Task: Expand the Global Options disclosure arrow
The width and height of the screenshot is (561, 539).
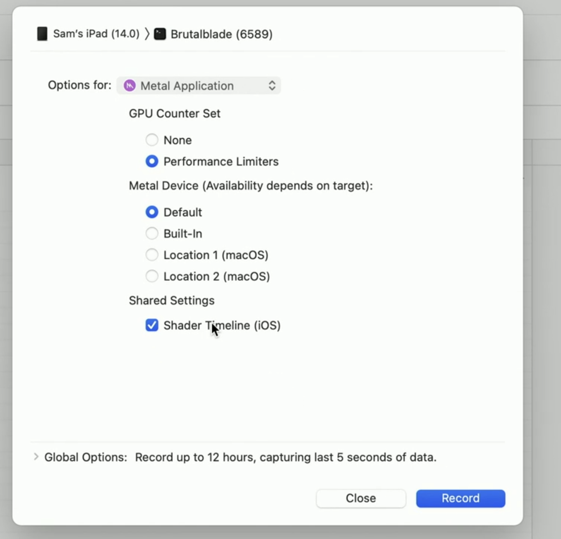Action: tap(36, 457)
